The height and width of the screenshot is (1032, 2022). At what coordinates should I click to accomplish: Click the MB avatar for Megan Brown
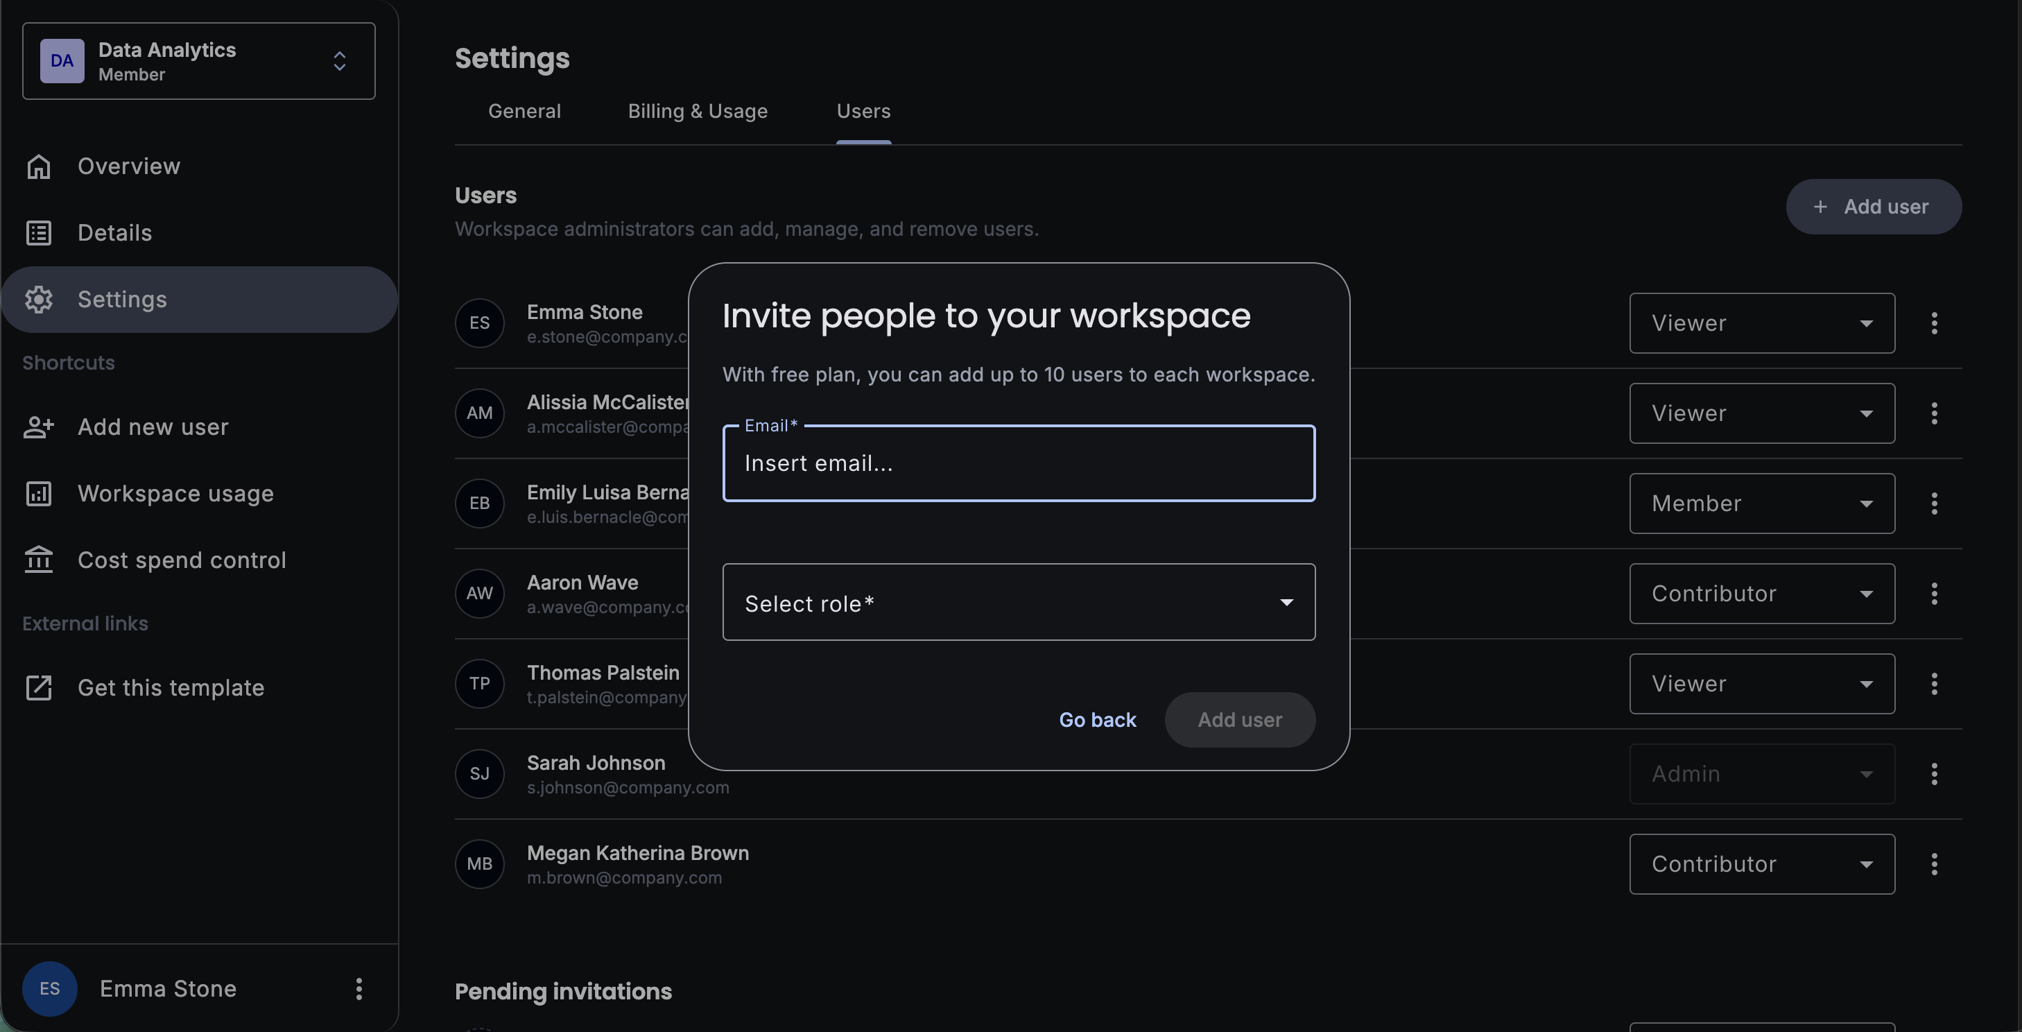pos(479,864)
